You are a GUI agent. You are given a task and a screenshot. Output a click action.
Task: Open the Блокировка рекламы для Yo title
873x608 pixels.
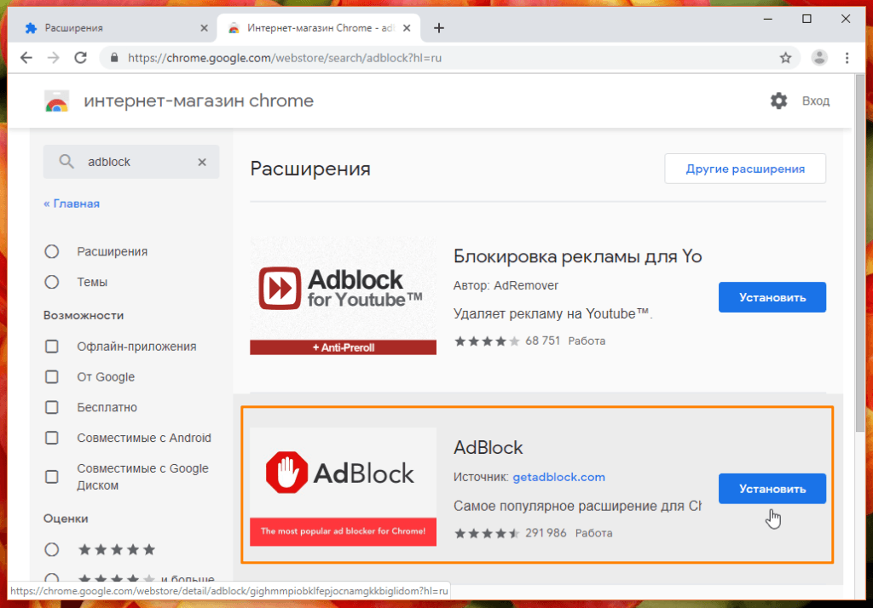(577, 256)
